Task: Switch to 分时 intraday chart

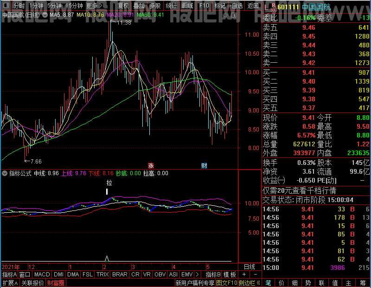Action: coord(19,6)
